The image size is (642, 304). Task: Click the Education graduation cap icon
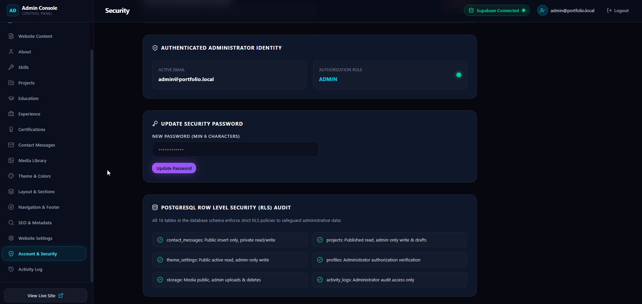tap(11, 98)
